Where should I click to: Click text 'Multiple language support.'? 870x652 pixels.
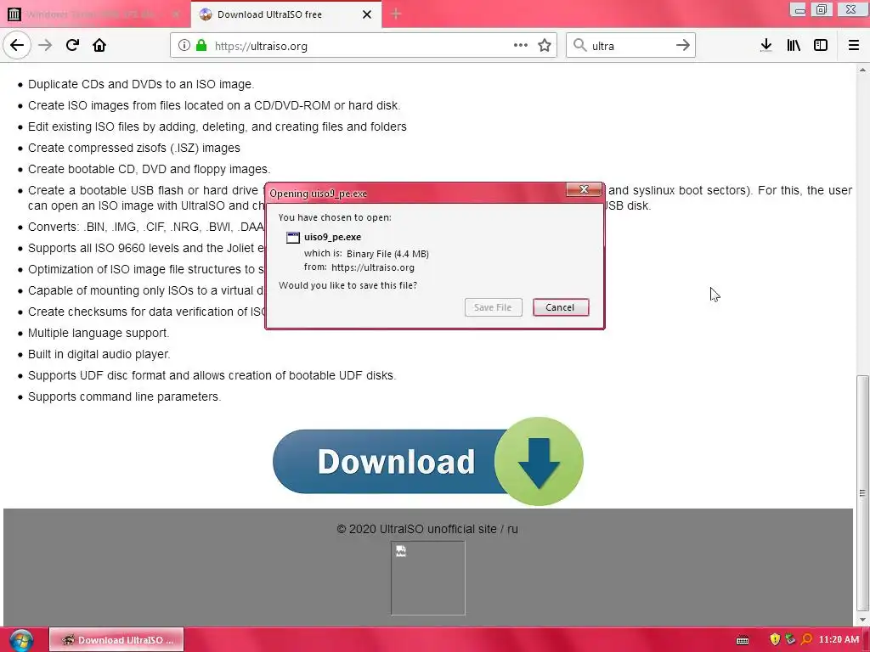99,333
